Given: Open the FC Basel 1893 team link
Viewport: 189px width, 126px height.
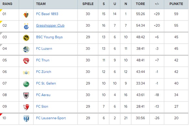Looking at the screenshot, I should pyautogui.click(x=47, y=14).
